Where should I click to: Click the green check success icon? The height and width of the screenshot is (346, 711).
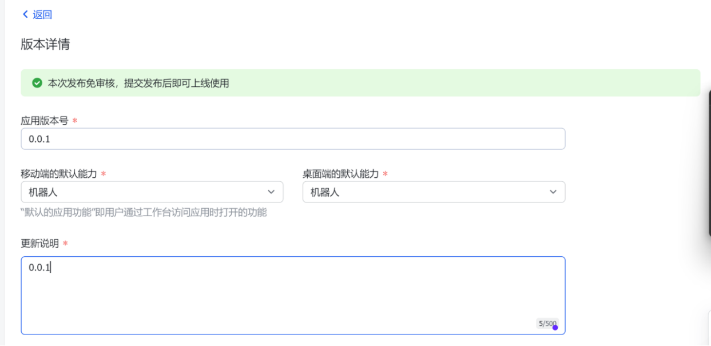(37, 83)
